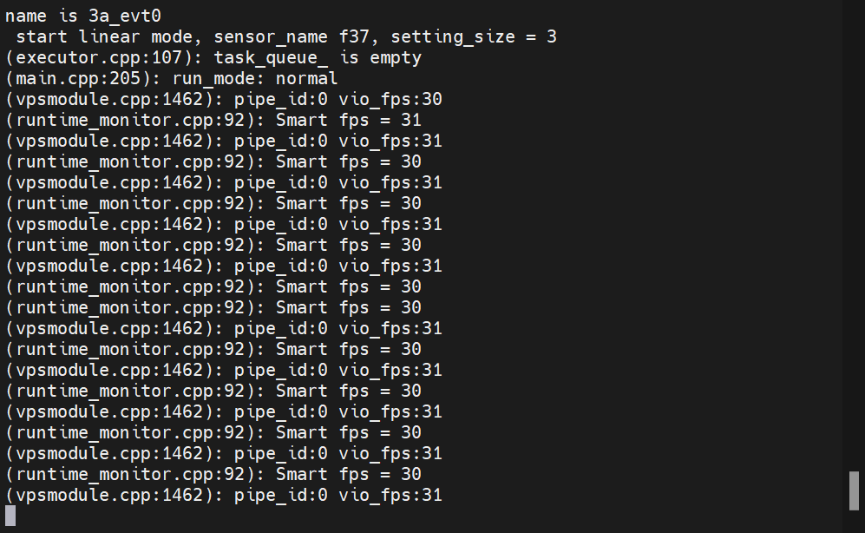865x533 pixels.
Task: Click the scrollbar track above the thumb
Action: 854,235
